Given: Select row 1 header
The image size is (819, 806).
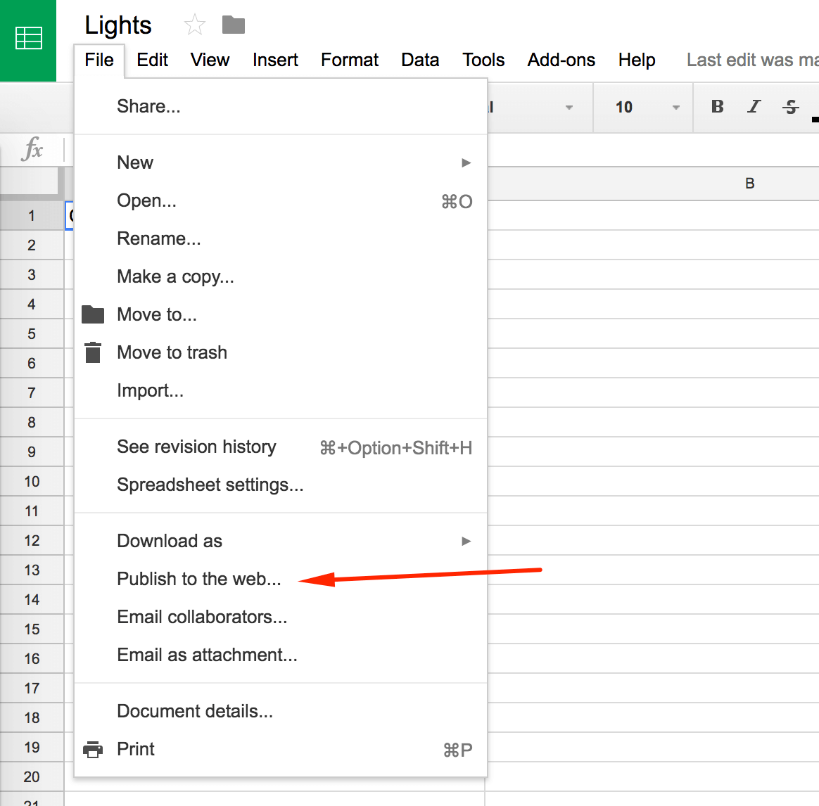Looking at the screenshot, I should (32, 216).
